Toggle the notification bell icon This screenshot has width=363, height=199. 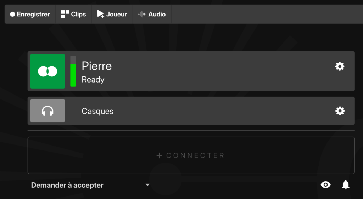click(x=346, y=185)
